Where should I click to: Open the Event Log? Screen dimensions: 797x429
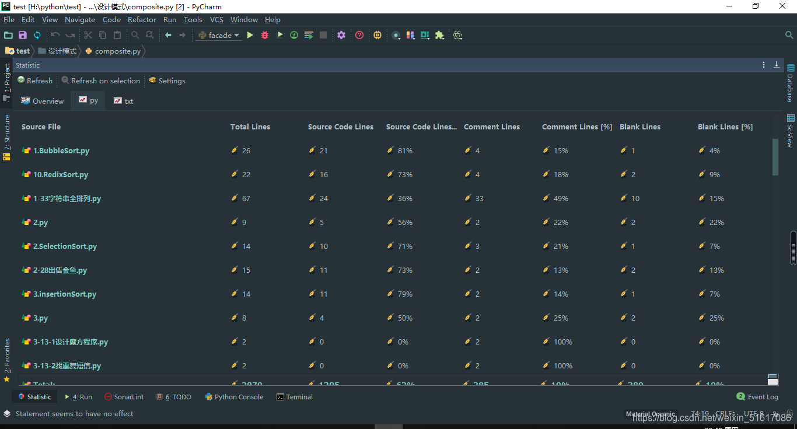(x=757, y=397)
